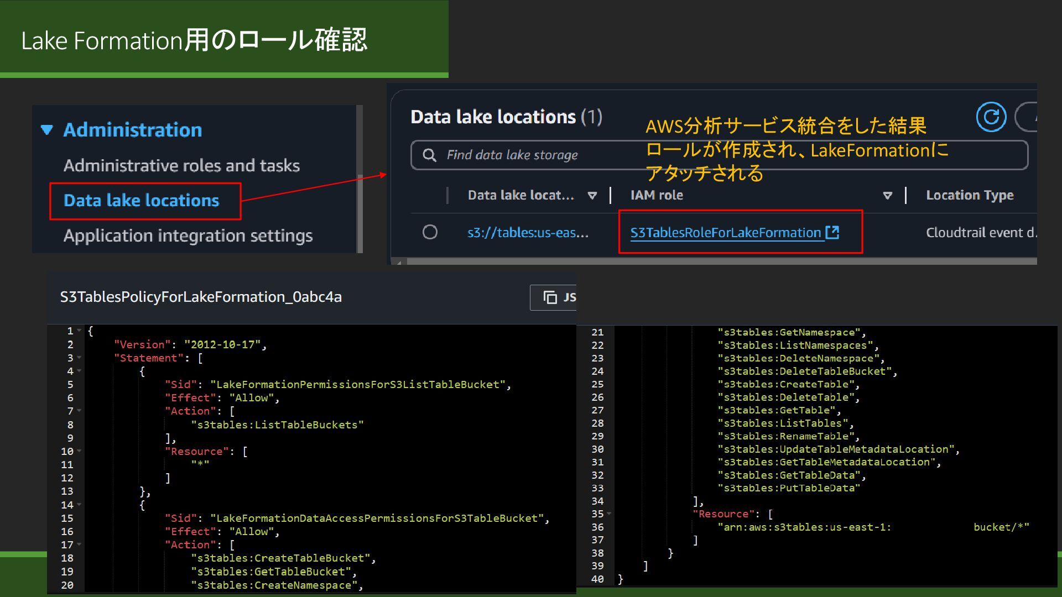Viewport: 1062px width, 597px height.
Task: Fold JSON code at line 1 arrow
Action: tap(80, 331)
